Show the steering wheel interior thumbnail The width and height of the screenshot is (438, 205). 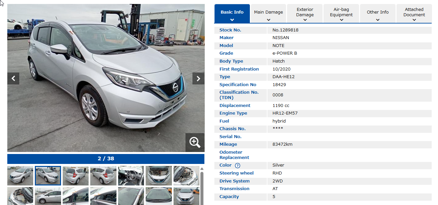pyautogui.click(x=131, y=176)
